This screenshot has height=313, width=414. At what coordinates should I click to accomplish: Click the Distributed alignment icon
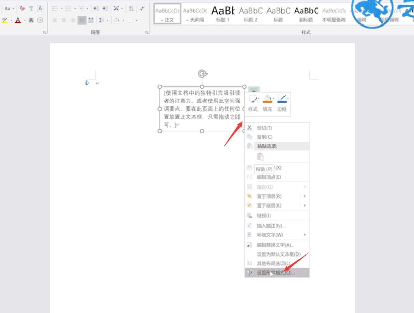coord(91,20)
